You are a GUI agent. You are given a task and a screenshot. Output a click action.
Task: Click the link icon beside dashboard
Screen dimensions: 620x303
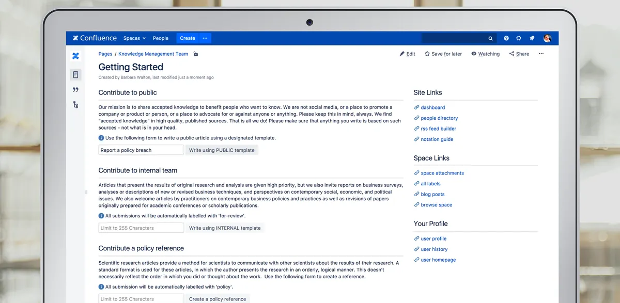point(416,107)
